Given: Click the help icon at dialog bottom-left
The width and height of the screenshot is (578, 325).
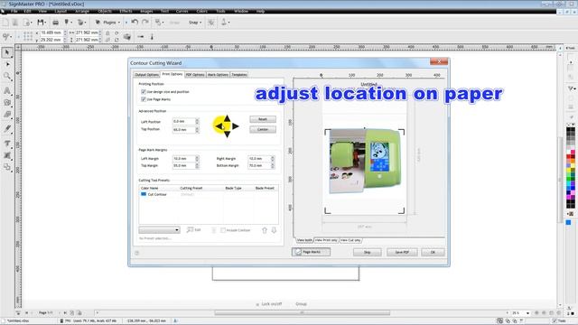Looking at the screenshot, I should (x=136, y=253).
